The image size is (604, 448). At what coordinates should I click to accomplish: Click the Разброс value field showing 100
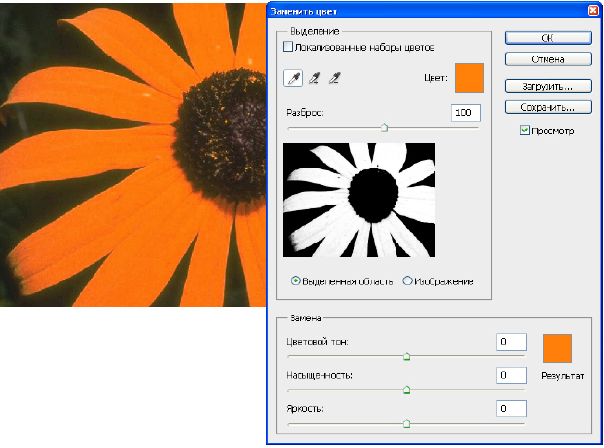467,113
